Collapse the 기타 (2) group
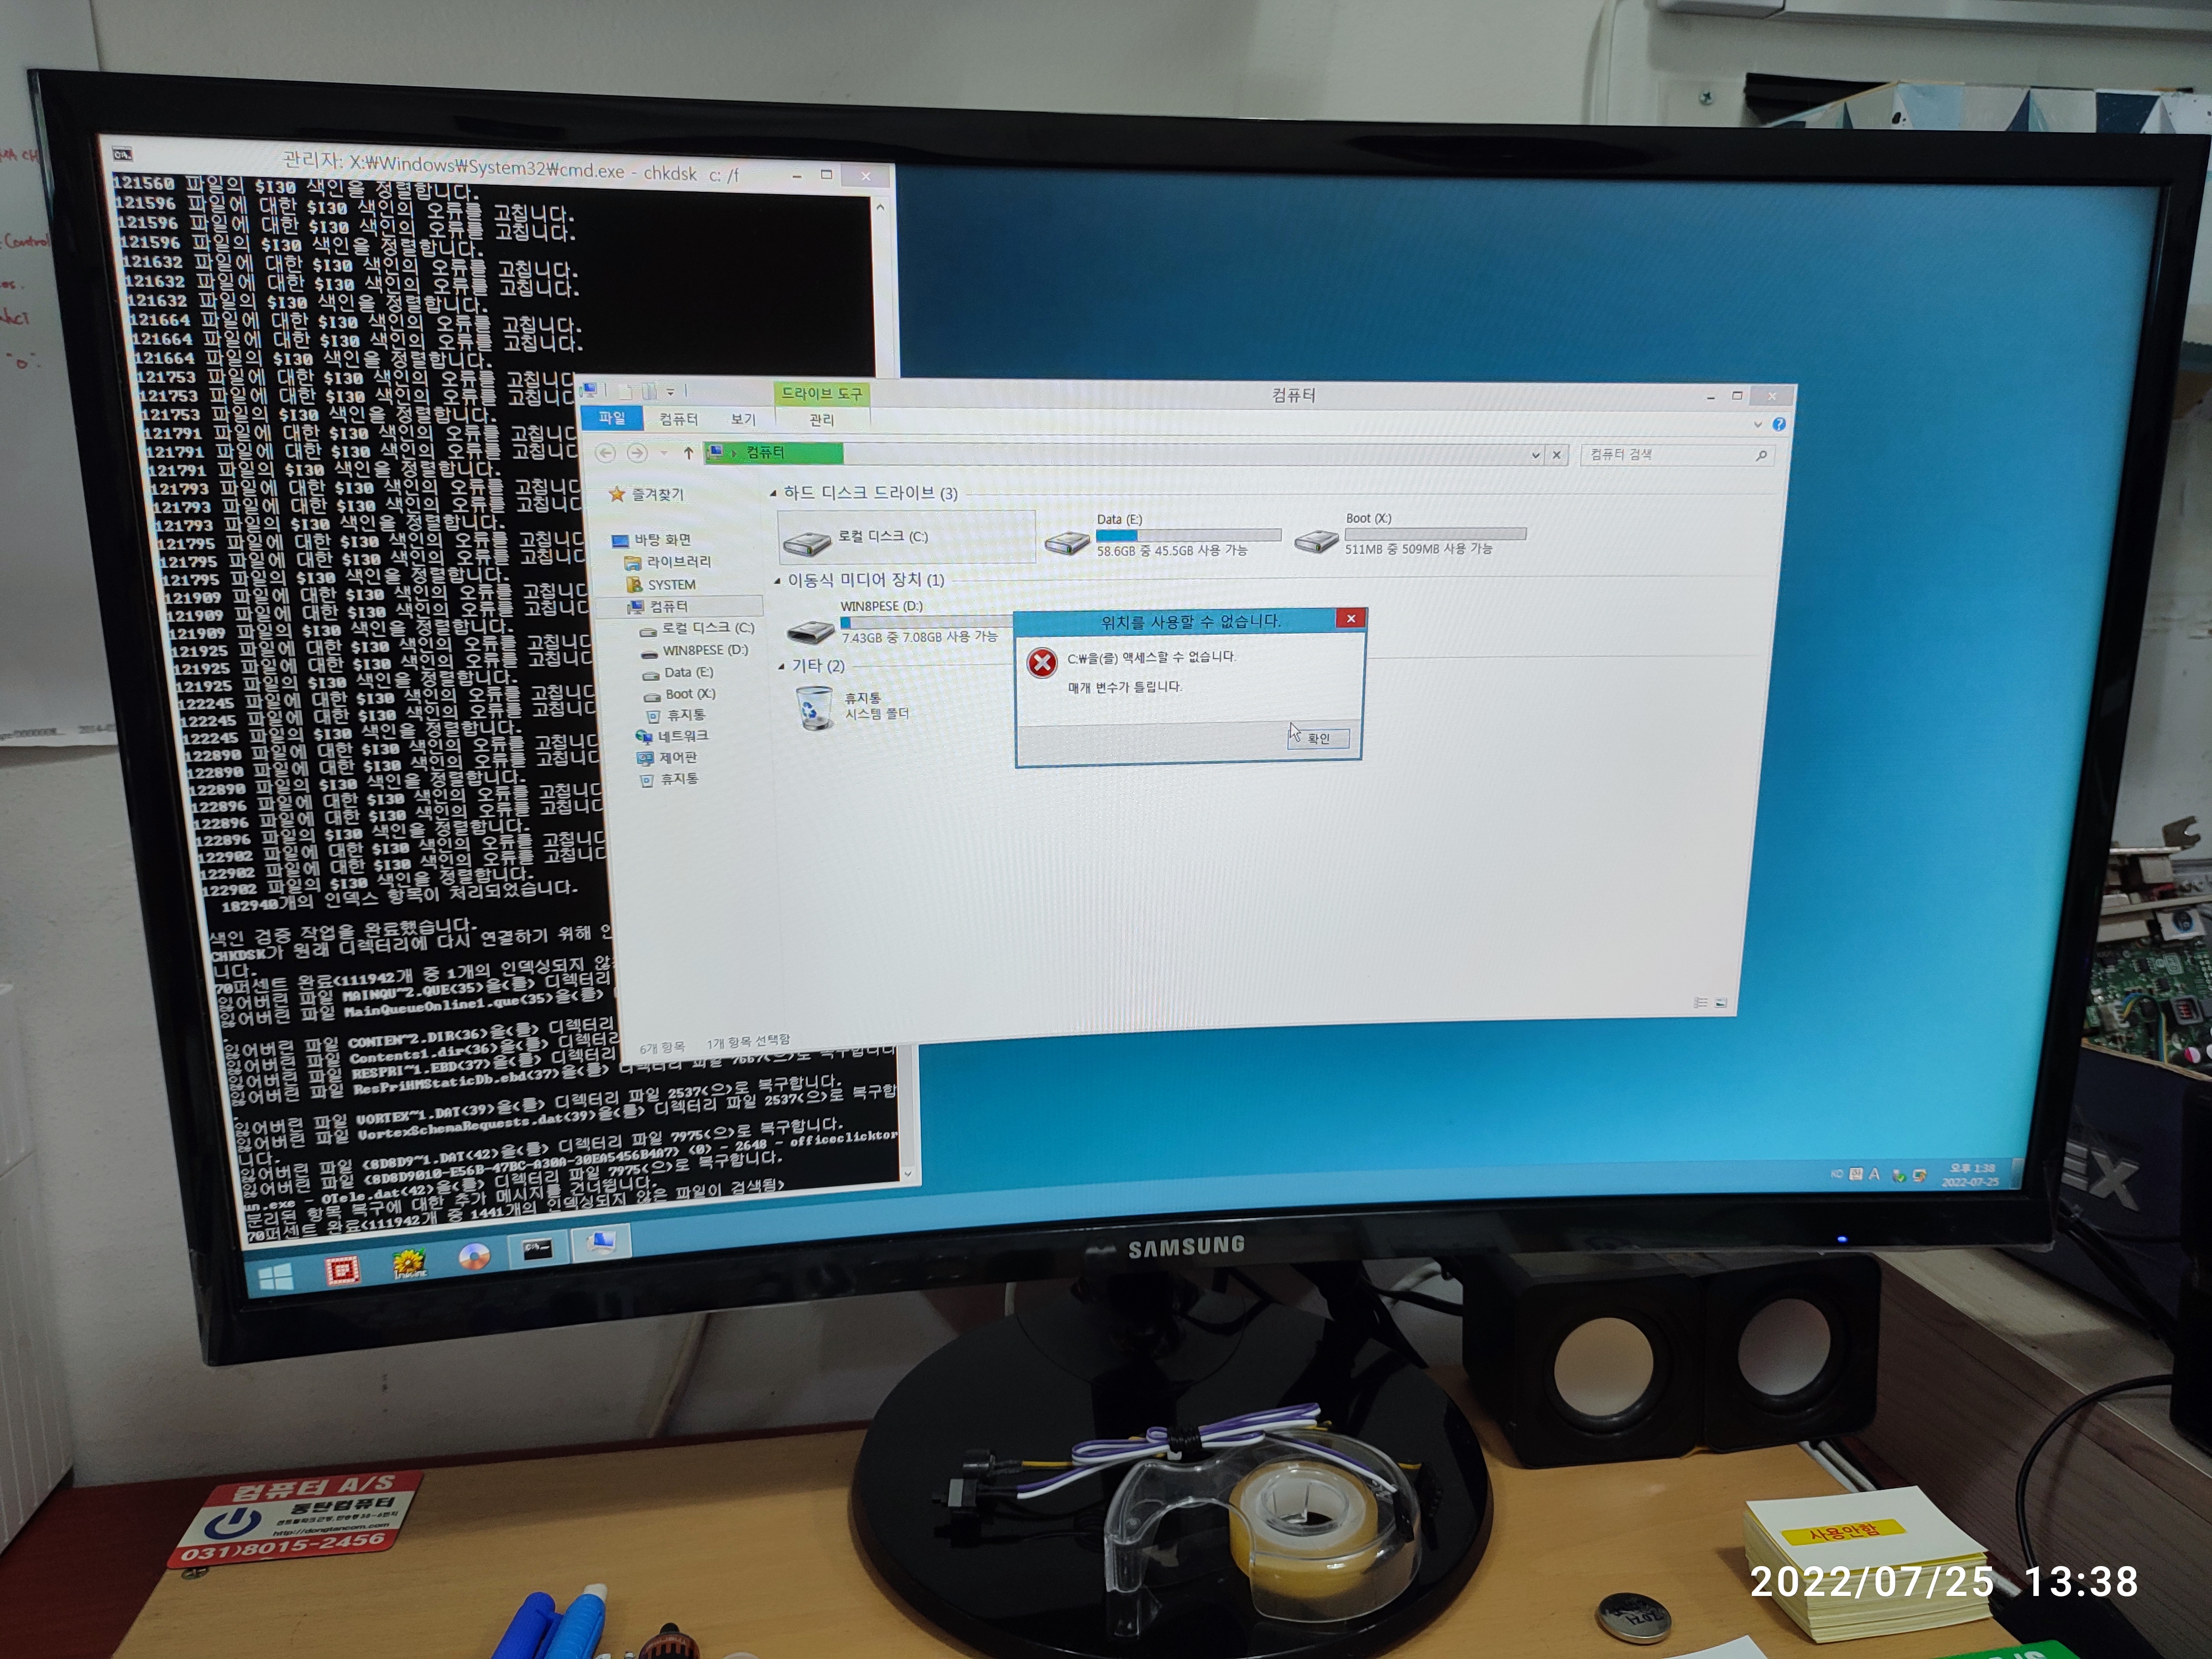 tap(782, 666)
